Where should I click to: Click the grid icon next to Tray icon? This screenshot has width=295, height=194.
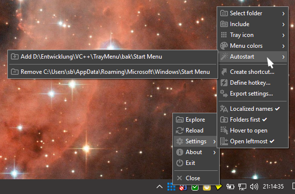[x=224, y=35]
